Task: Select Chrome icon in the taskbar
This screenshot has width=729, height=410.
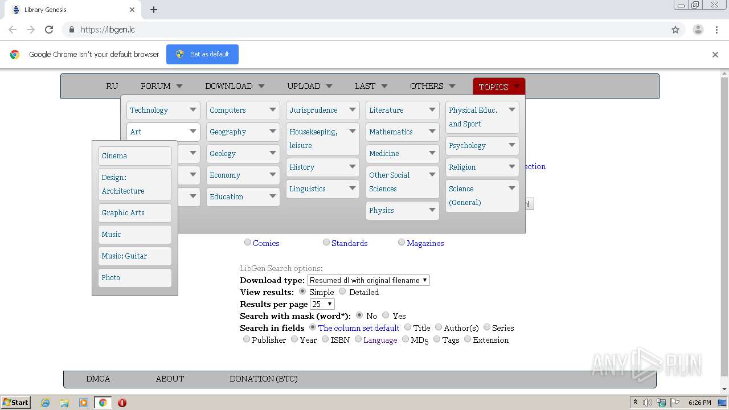Action: click(x=103, y=403)
